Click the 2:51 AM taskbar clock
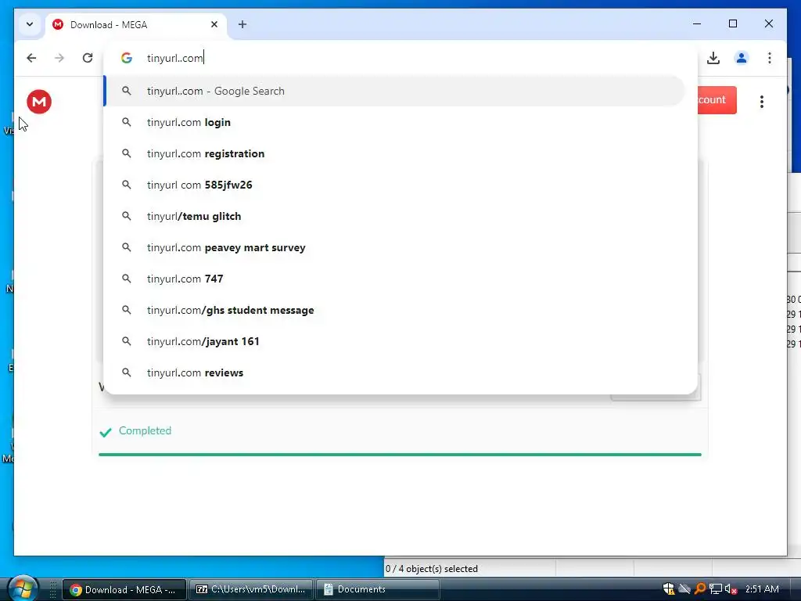The image size is (801, 601). click(762, 589)
